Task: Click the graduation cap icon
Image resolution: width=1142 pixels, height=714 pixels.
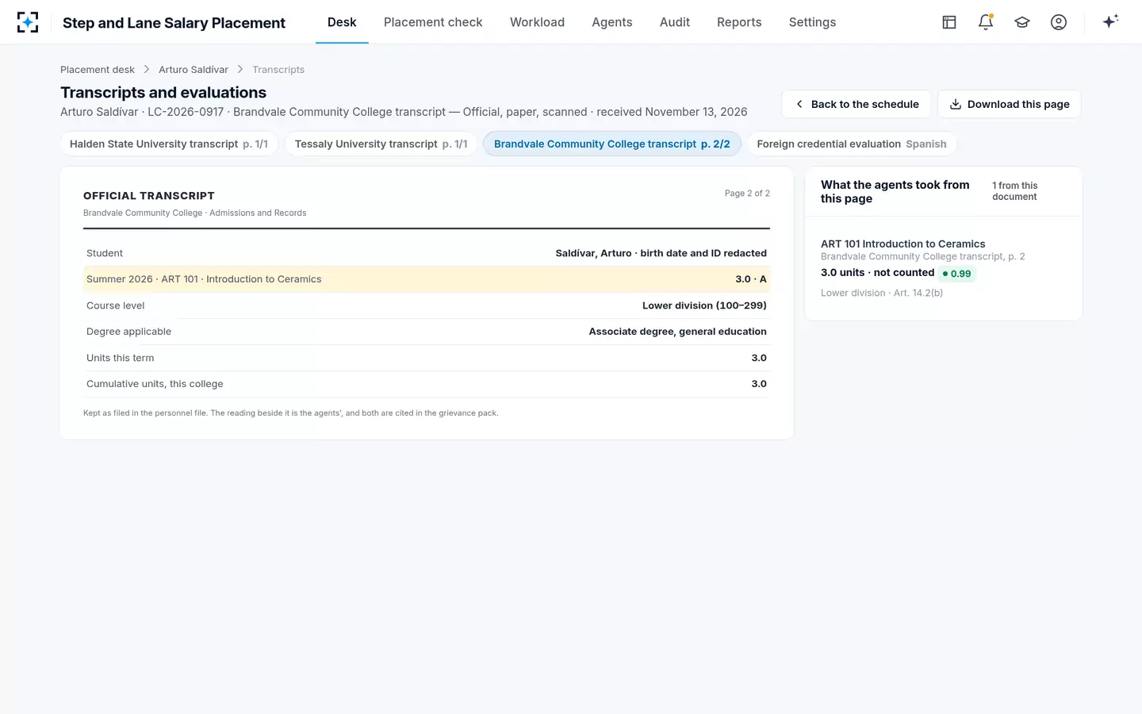Action: click(x=1022, y=22)
